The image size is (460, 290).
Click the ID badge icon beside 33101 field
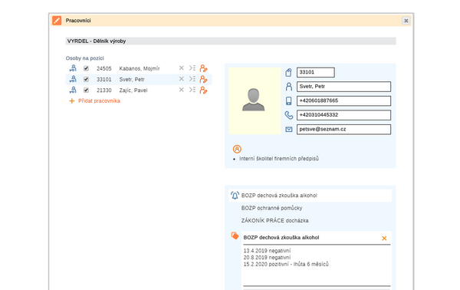click(289, 72)
